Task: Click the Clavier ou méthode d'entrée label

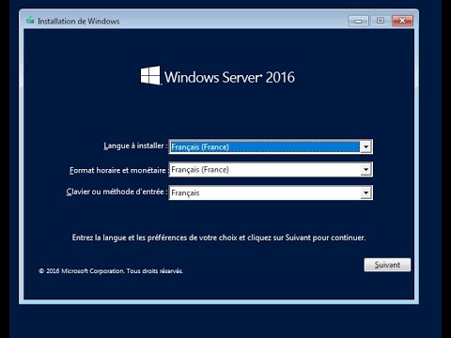Action: [x=117, y=192]
